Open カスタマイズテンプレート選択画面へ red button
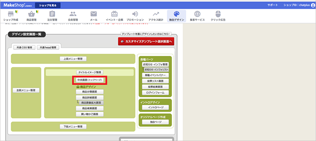 pyautogui.click(x=146, y=41)
